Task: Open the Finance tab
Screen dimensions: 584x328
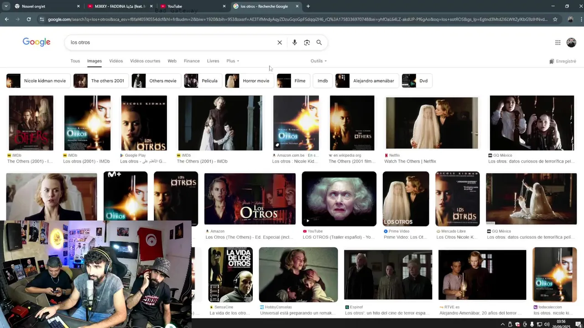Action: point(192,61)
